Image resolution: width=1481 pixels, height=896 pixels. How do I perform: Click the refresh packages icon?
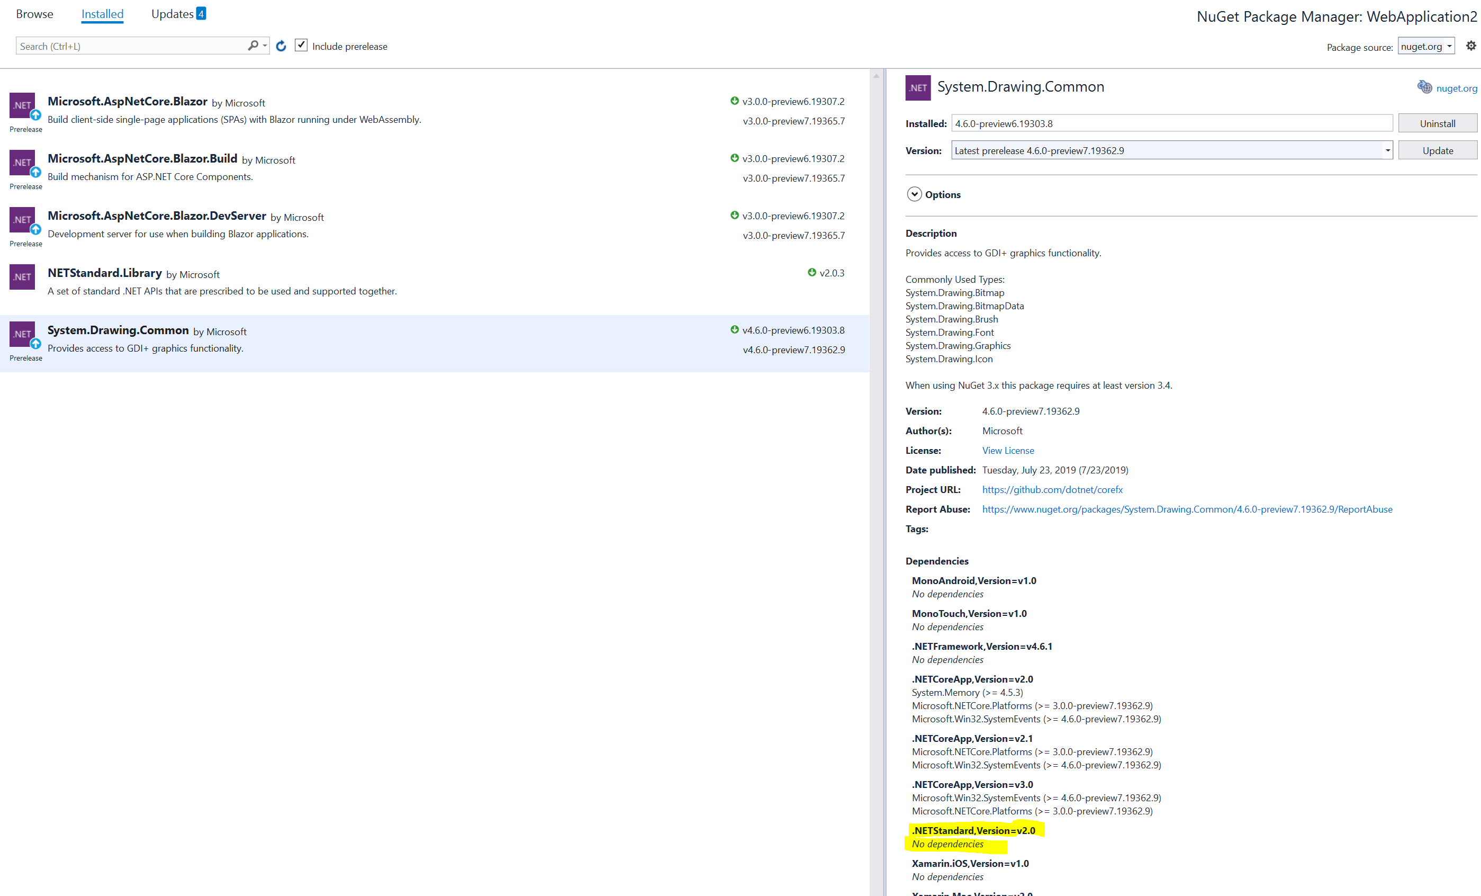[281, 46]
